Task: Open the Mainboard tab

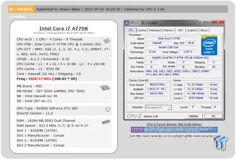Action: (x=155, y=30)
